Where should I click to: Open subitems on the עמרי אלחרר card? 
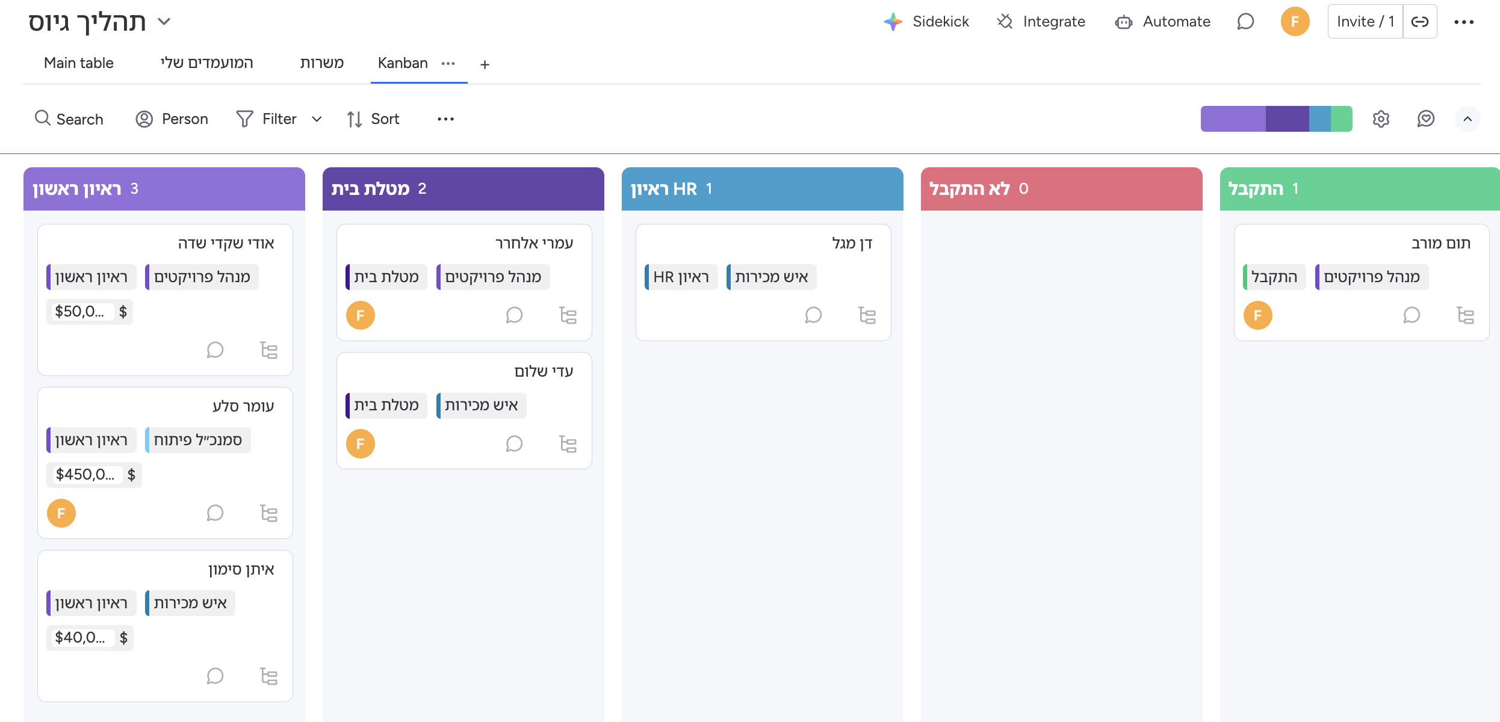point(568,315)
